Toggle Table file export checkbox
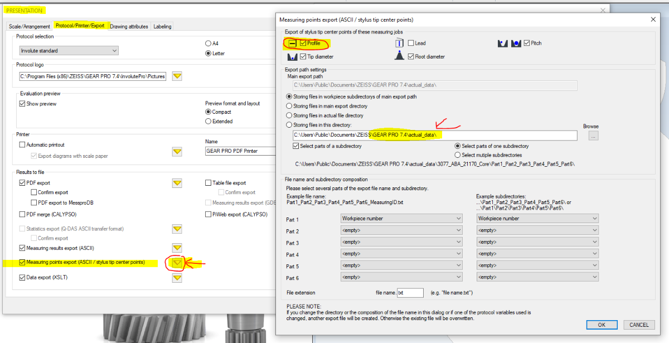The width and height of the screenshot is (669, 343). pyautogui.click(x=209, y=183)
